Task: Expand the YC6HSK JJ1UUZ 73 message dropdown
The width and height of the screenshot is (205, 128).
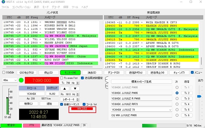Action: click(x=170, y=110)
